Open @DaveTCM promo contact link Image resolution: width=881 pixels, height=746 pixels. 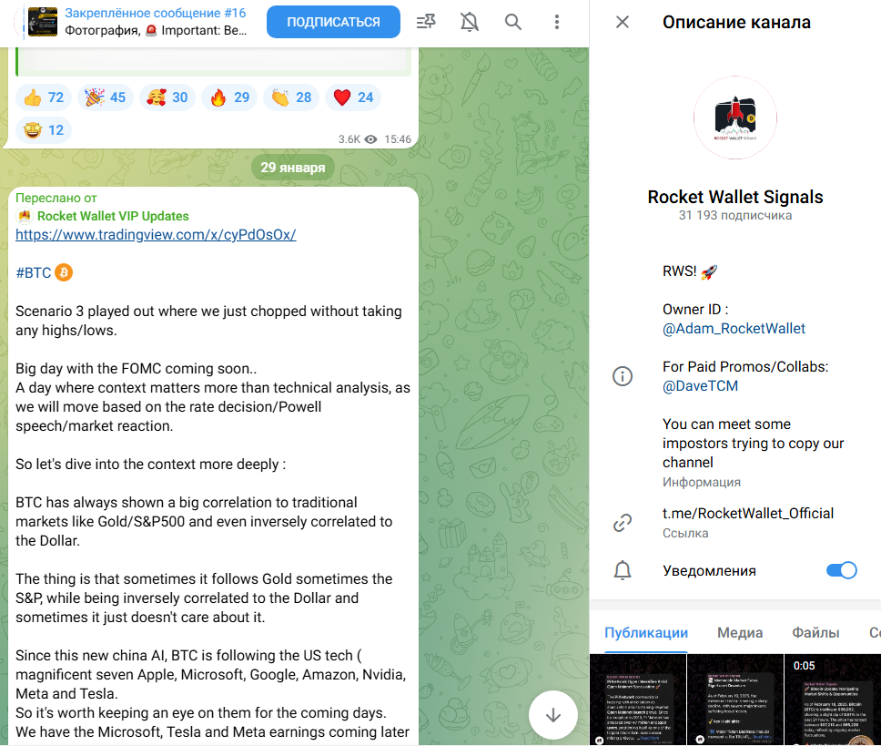700,385
